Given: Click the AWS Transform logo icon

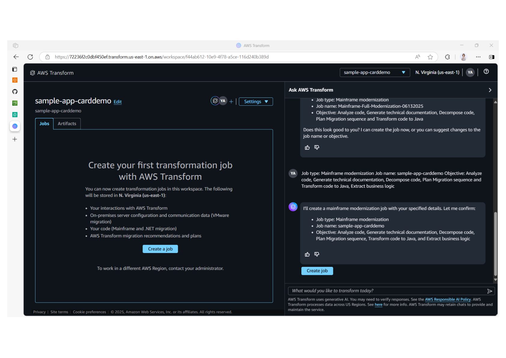Looking at the screenshot, I should click(32, 73).
